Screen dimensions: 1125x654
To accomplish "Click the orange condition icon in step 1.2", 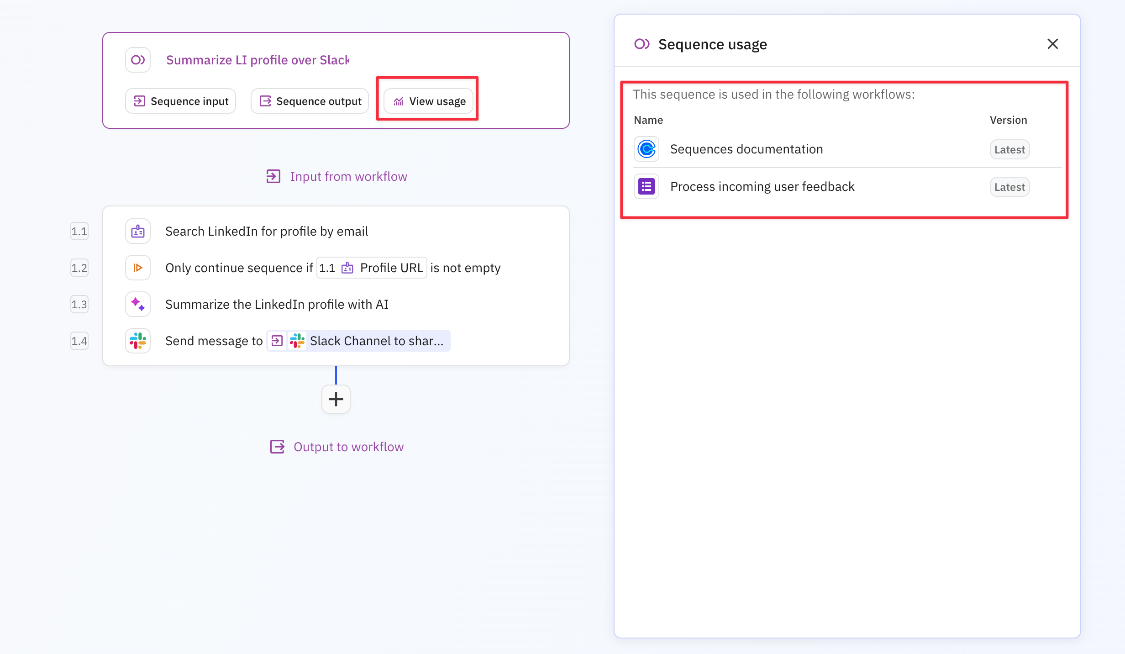I will [137, 268].
